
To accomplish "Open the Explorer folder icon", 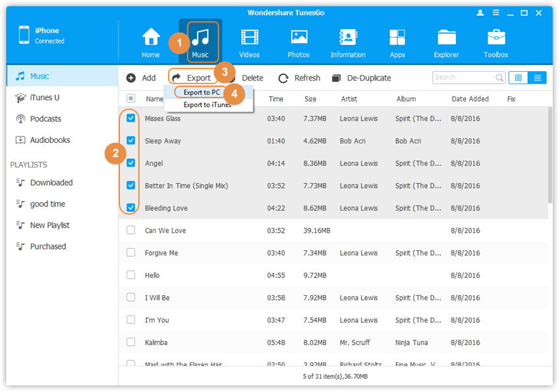I will (447, 38).
